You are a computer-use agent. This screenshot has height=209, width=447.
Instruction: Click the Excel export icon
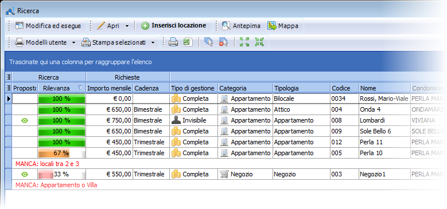pos(188,42)
